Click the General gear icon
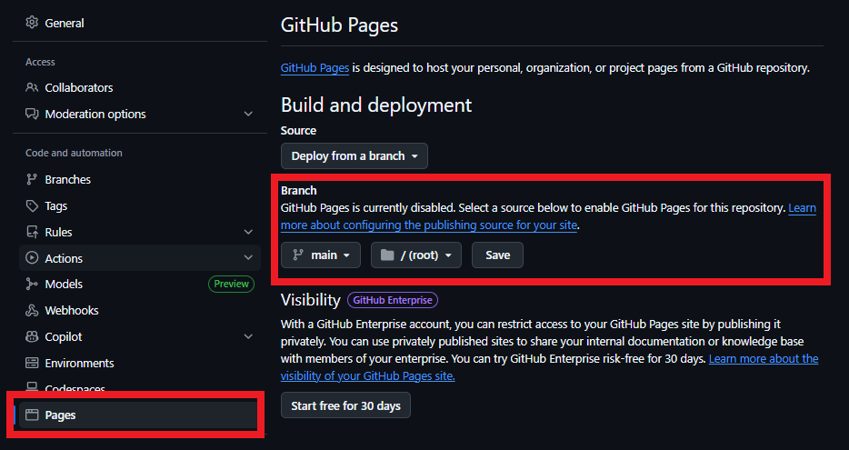Viewport: 849px width, 450px height. [32, 23]
